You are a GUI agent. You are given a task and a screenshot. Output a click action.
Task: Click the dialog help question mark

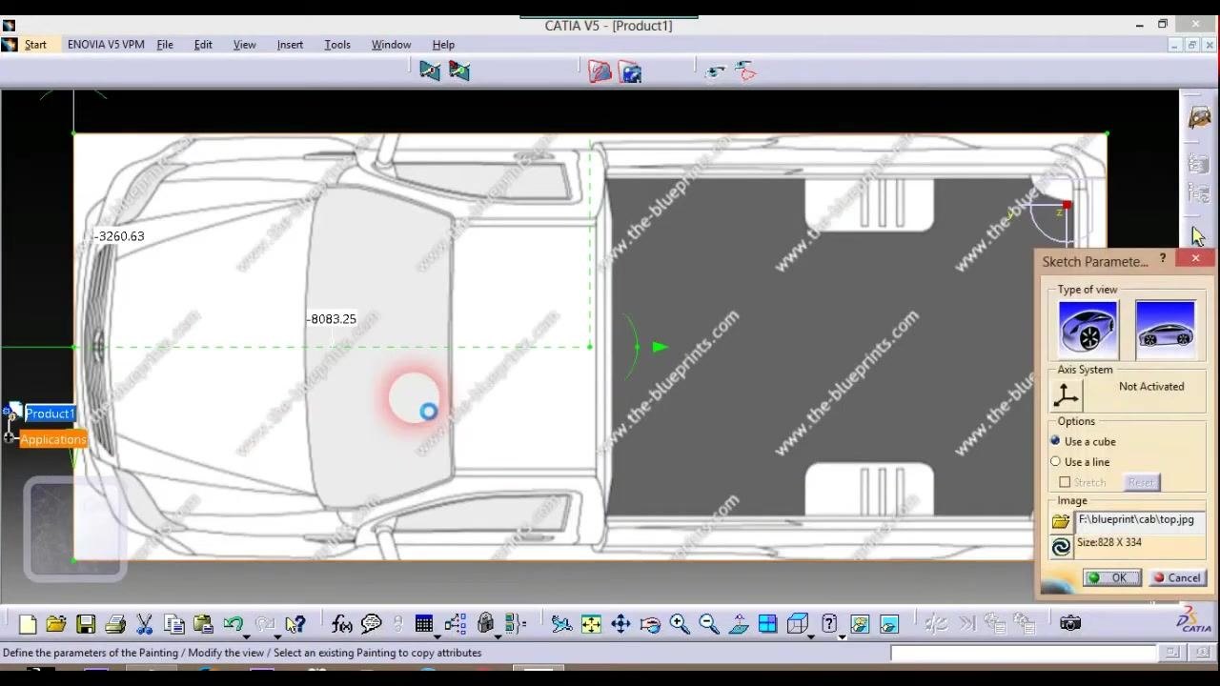click(1163, 259)
